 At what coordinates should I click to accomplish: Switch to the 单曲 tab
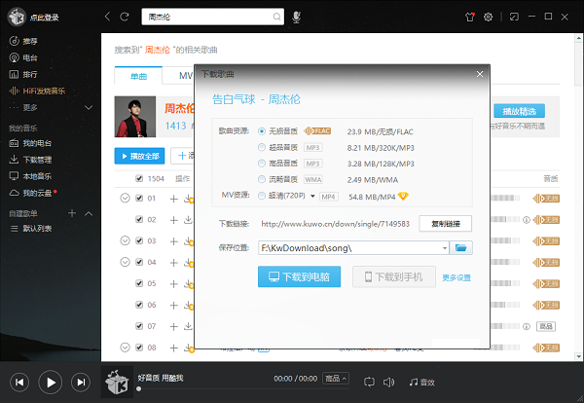[130, 76]
